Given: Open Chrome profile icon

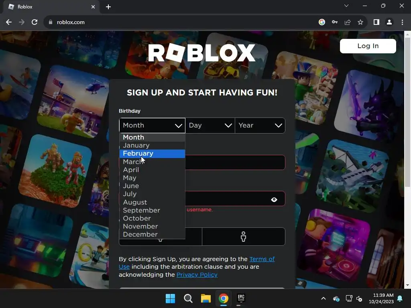Looking at the screenshot, I should [389, 22].
